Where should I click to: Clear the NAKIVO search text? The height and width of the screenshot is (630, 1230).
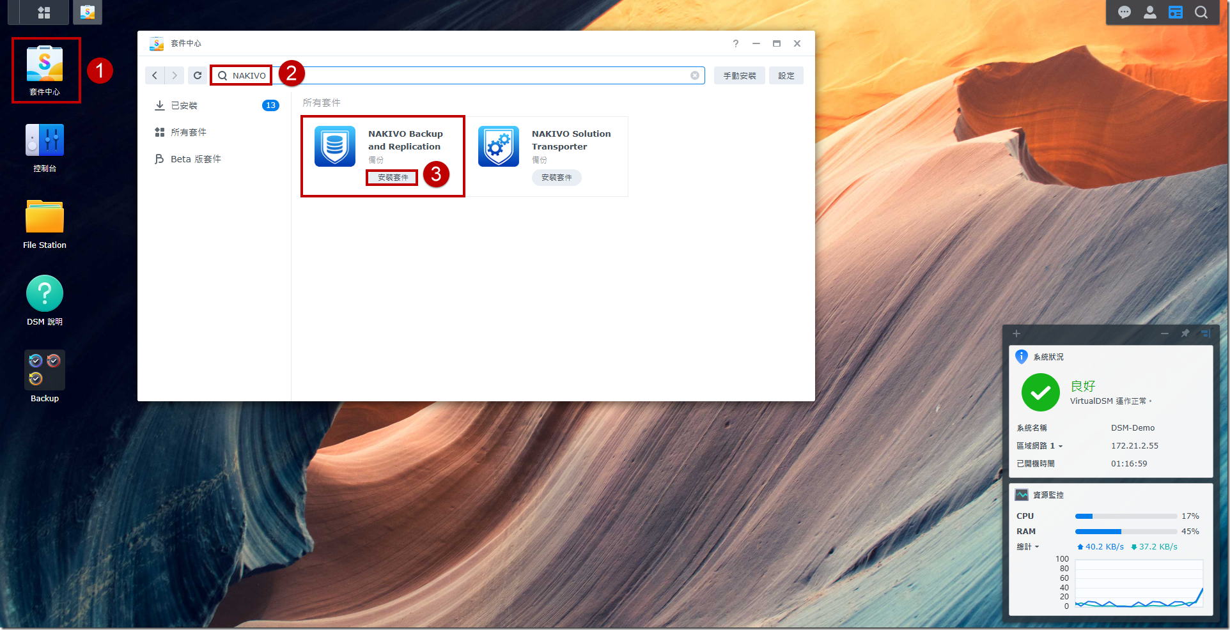tap(695, 75)
